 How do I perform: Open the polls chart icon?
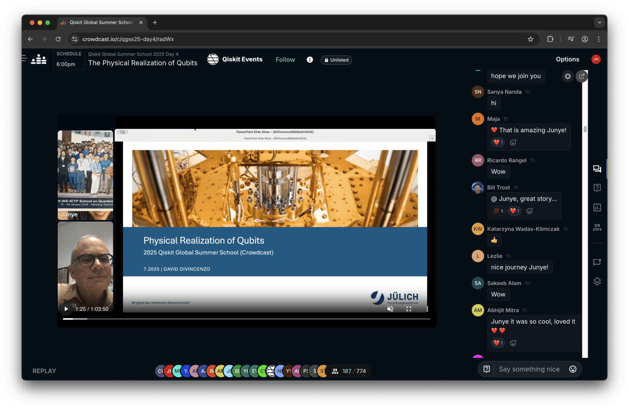pyautogui.click(x=597, y=208)
